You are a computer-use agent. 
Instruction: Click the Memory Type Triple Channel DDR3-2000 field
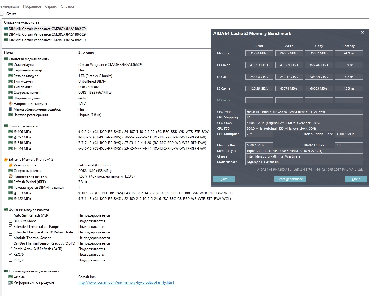click(x=304, y=151)
